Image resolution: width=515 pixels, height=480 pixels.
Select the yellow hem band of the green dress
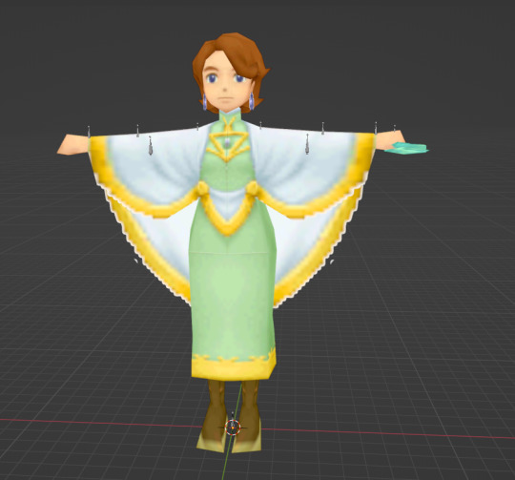234,365
